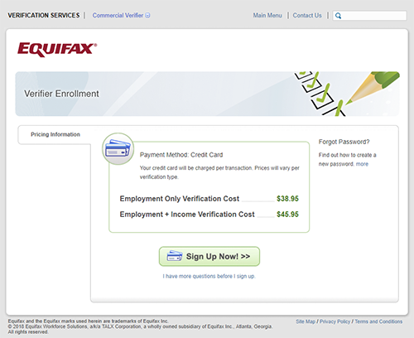Viewport: 414px width, 338px height.
Task: Expand the Commercial Verifier menu
Action: (x=121, y=15)
